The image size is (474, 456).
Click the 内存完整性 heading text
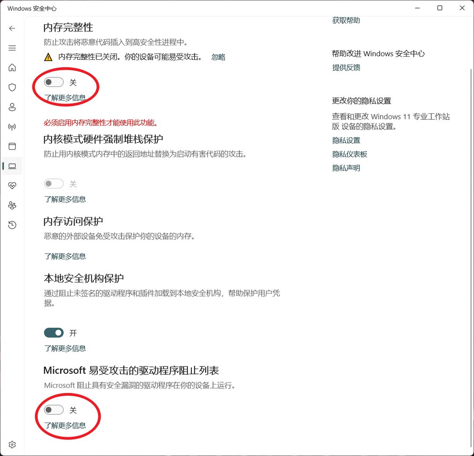click(x=68, y=28)
